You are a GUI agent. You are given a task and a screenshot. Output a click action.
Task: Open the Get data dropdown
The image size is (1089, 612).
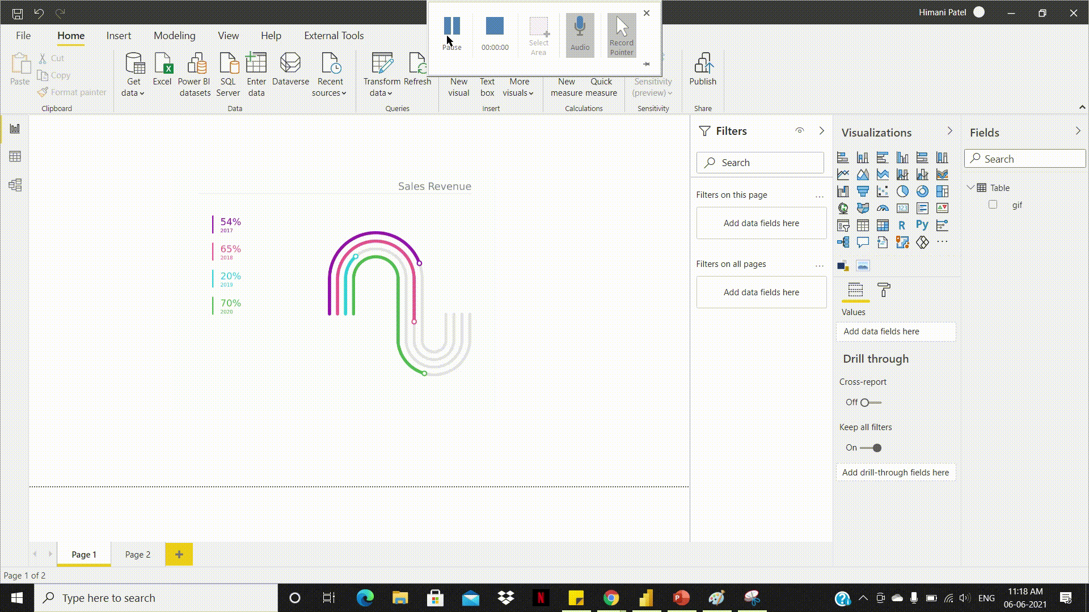pyautogui.click(x=134, y=74)
